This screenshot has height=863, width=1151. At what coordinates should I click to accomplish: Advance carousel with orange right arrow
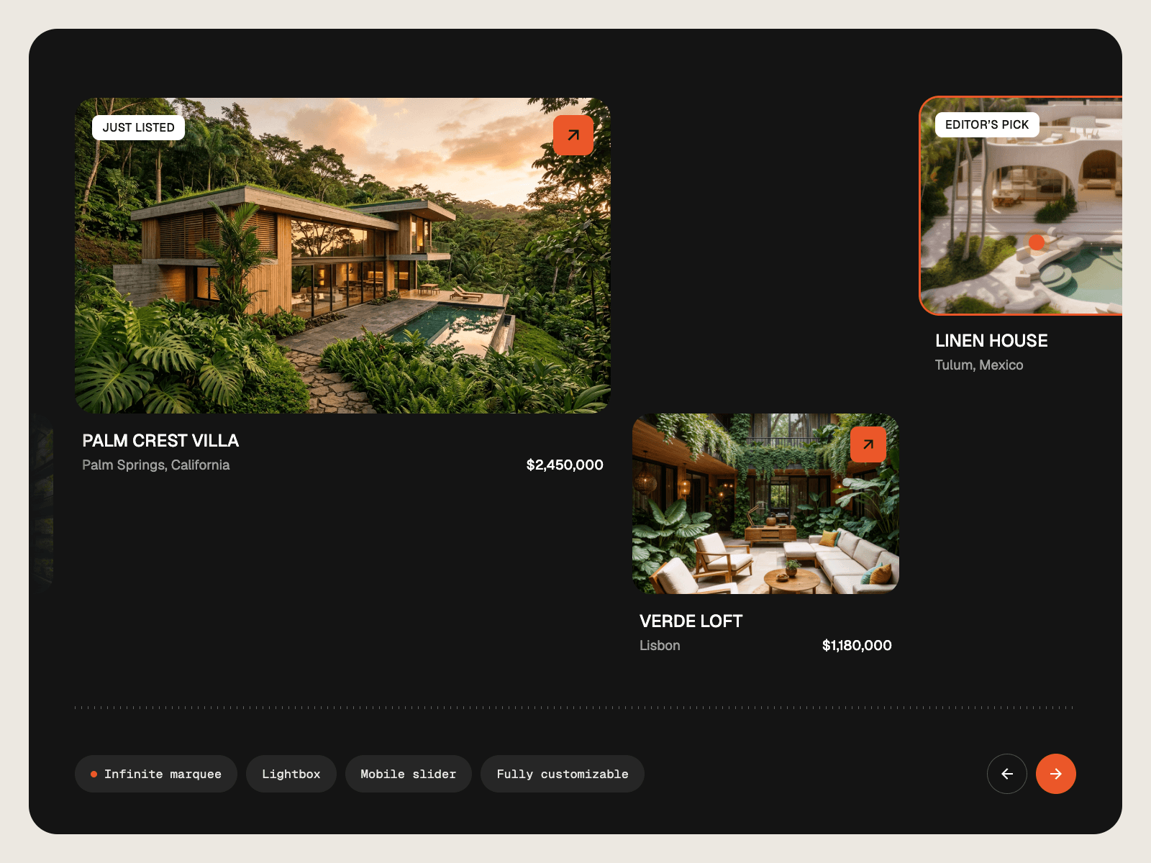pos(1056,774)
